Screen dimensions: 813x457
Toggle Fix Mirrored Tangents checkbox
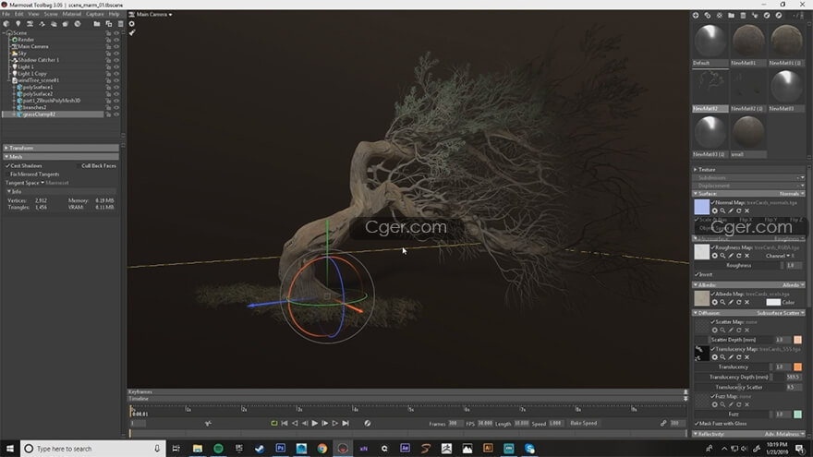7,174
